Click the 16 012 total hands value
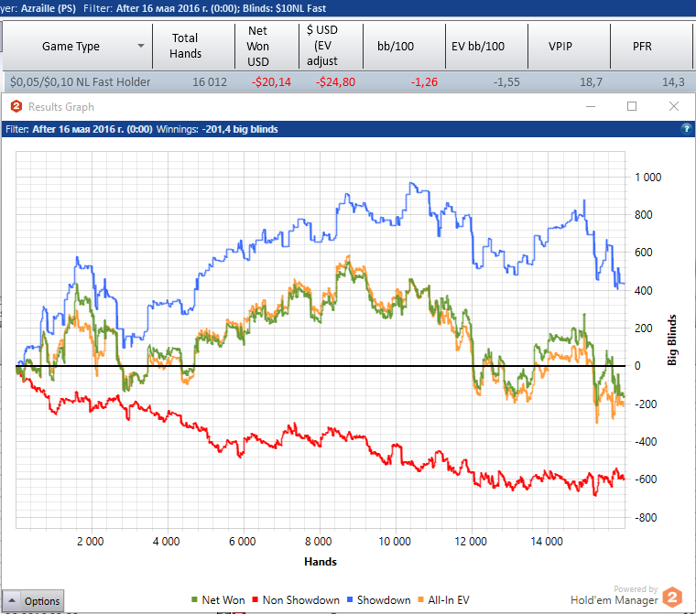The image size is (696, 614). pyautogui.click(x=210, y=82)
